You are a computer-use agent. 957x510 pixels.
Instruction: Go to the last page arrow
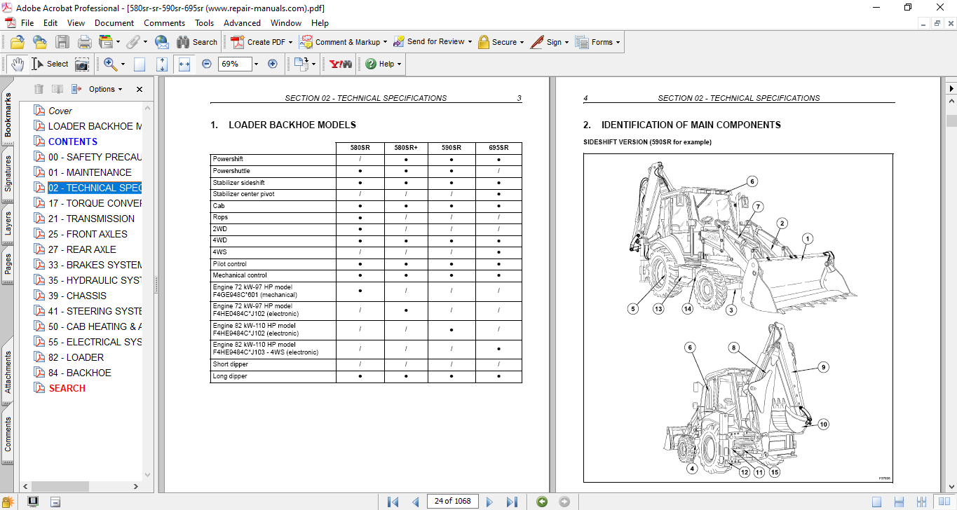pos(512,502)
